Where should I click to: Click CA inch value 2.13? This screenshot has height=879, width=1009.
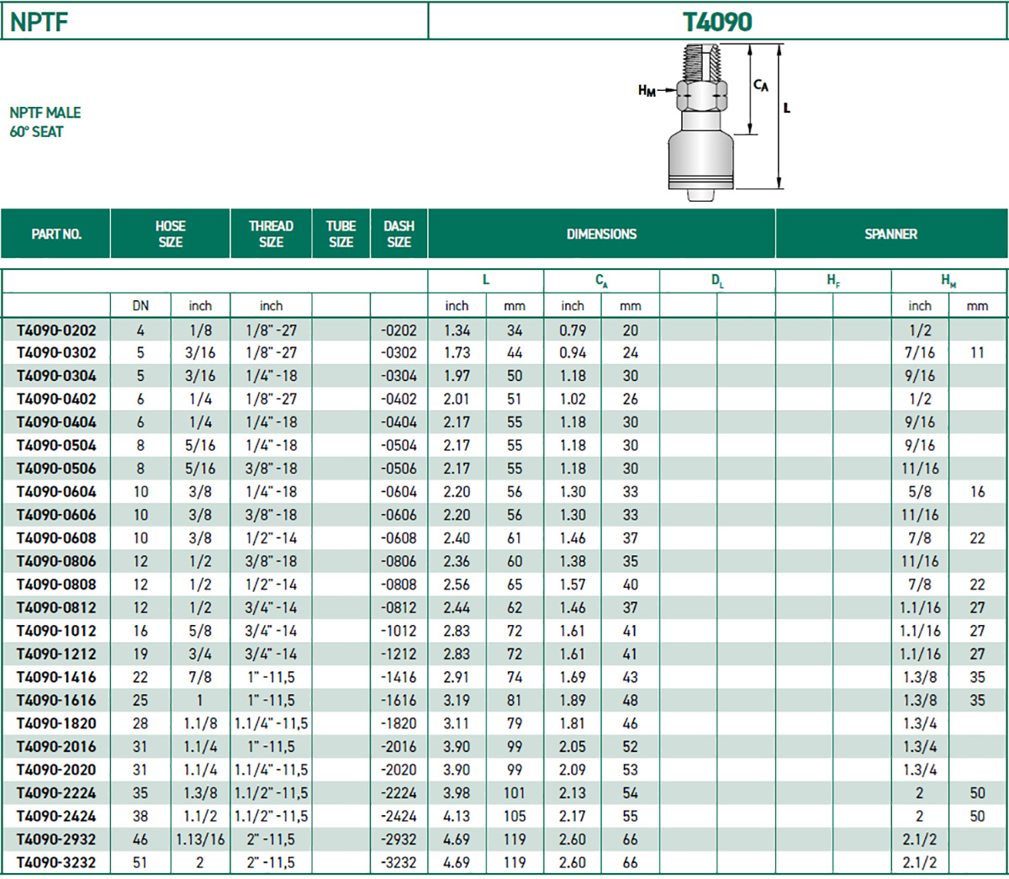tap(573, 792)
